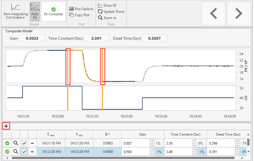Decrease Time Constant 2.49 with down arrow
The image size is (254, 161).
coord(195,154)
